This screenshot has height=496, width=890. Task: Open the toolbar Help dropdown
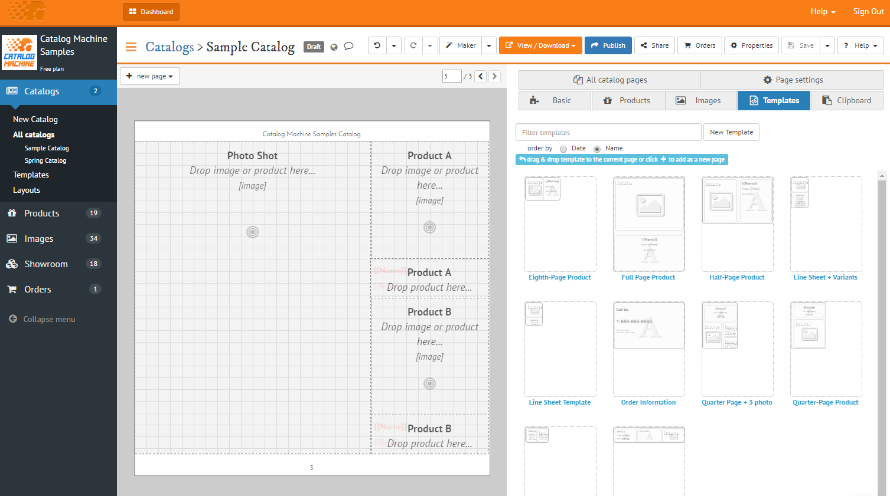pos(860,45)
